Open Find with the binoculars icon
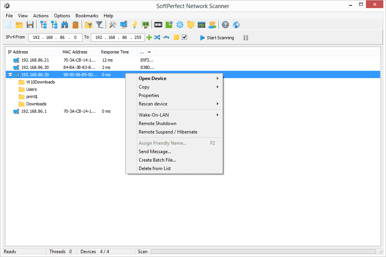Viewport: 386px width, 257px height. click(65, 25)
